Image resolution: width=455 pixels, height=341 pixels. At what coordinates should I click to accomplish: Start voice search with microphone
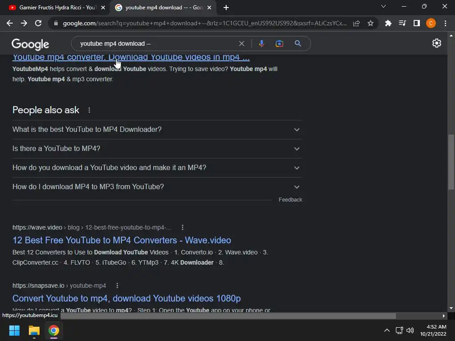coord(261,44)
